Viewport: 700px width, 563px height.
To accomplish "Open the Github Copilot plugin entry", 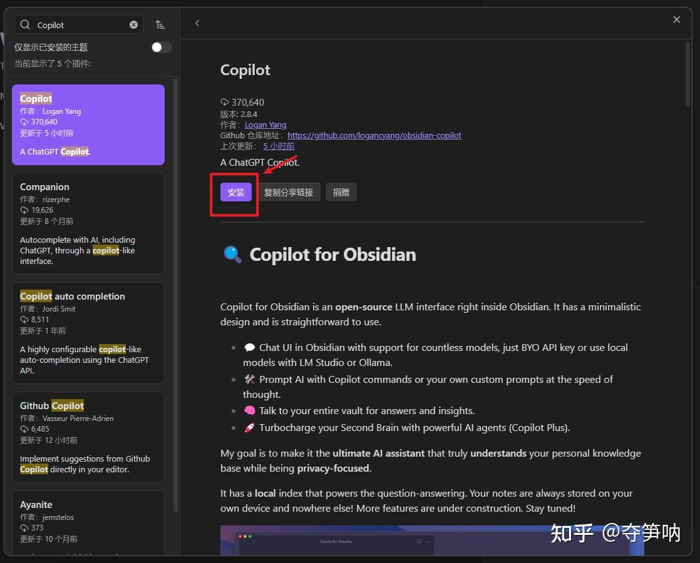I will click(x=88, y=437).
